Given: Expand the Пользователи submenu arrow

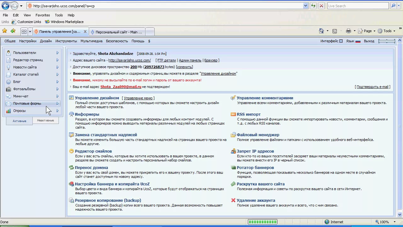Looking at the screenshot, I should point(58,53).
